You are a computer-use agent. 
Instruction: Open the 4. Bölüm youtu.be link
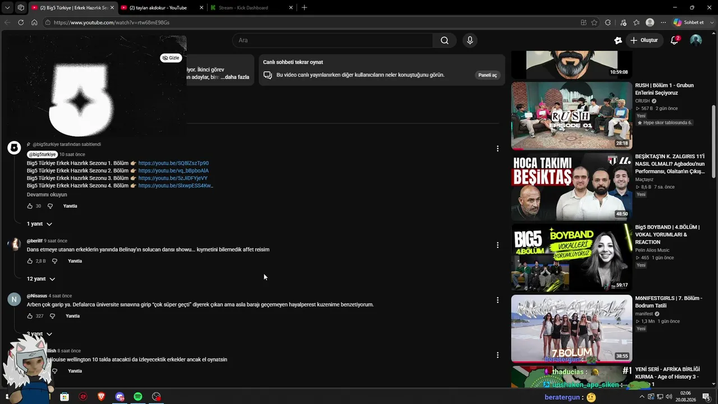coord(176,186)
